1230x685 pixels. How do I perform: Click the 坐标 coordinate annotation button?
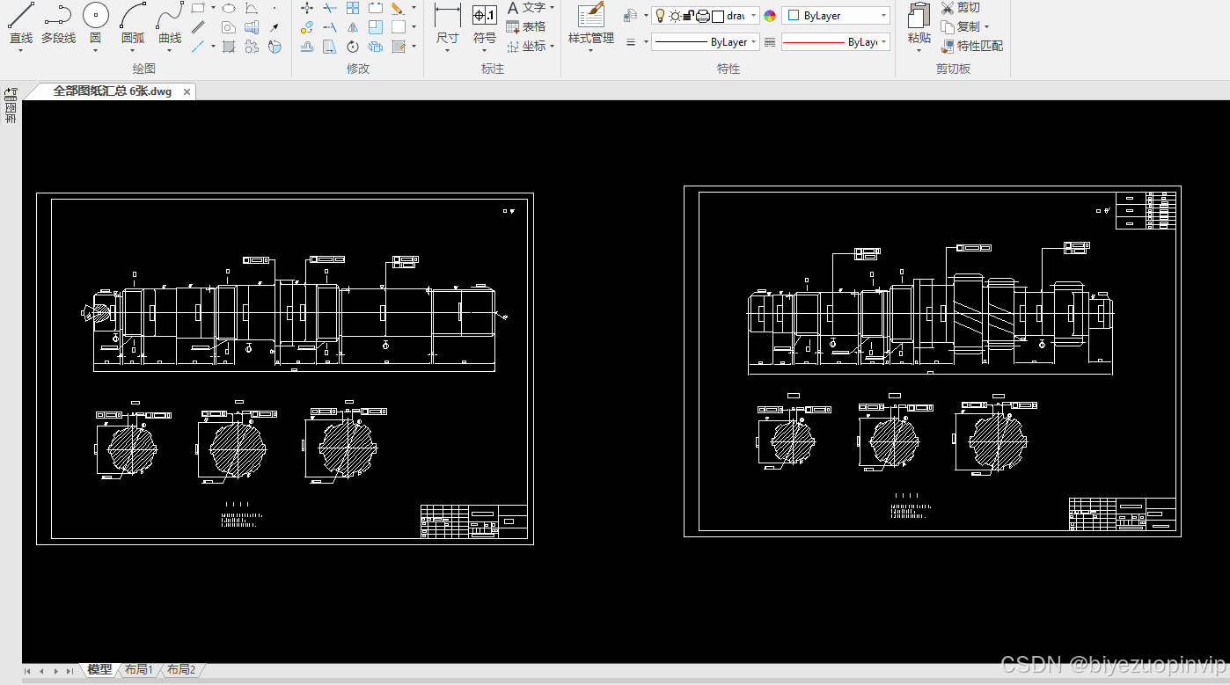click(526, 46)
